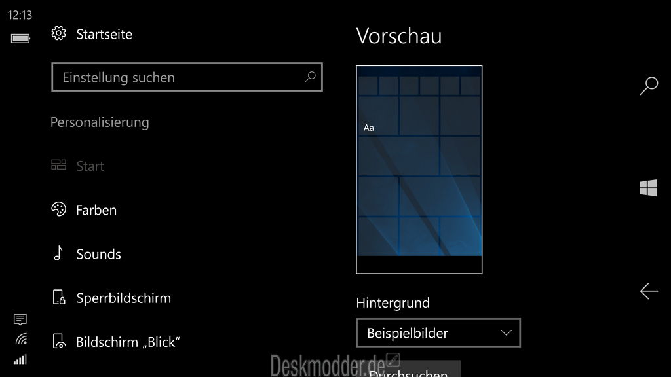
Task: Tap the Wi-Fi status icon
Action: pos(20,339)
